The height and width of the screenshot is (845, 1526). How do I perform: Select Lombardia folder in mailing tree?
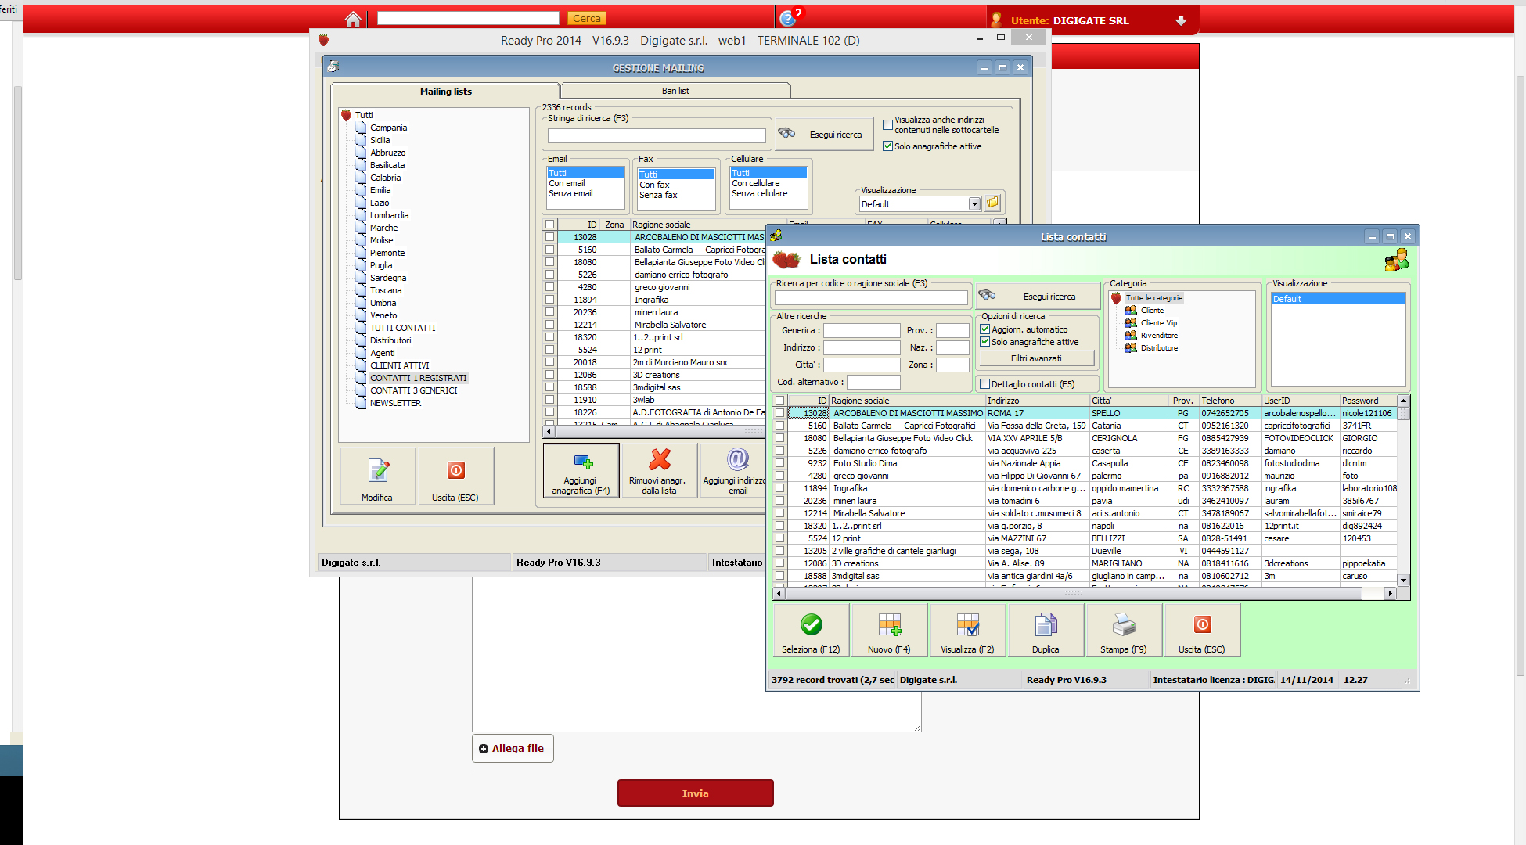(389, 215)
